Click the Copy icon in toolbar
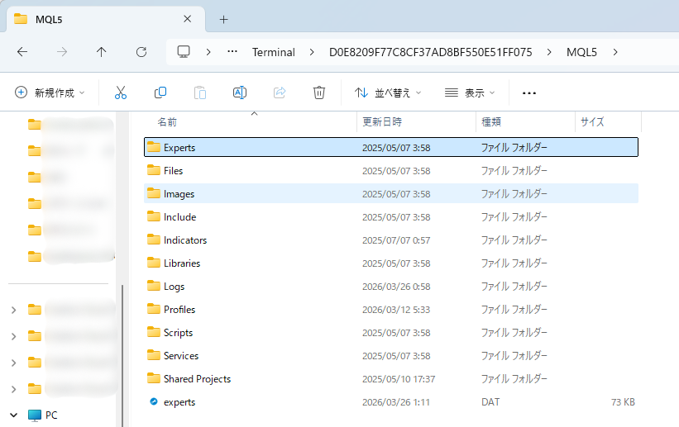 [x=160, y=93]
